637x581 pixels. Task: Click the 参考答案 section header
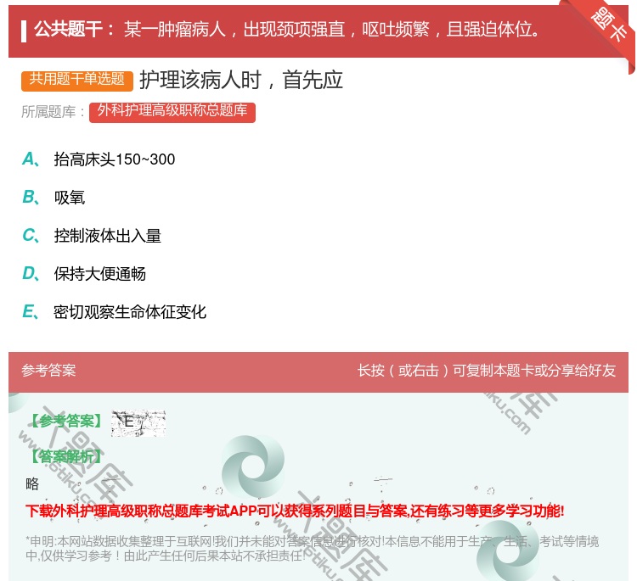click(x=48, y=371)
